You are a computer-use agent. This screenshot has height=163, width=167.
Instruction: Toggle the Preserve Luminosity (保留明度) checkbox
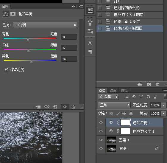(x=6, y=70)
